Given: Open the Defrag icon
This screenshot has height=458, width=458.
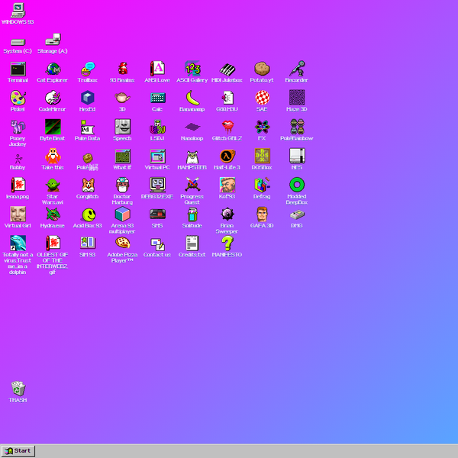Looking at the screenshot, I should point(262,185).
